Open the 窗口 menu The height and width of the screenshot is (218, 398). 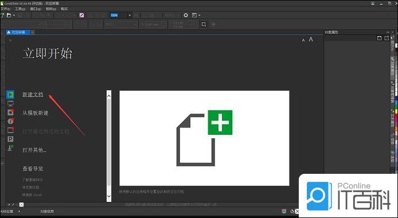(36, 9)
